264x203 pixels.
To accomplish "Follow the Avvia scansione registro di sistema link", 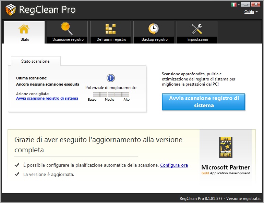I will (47, 98).
